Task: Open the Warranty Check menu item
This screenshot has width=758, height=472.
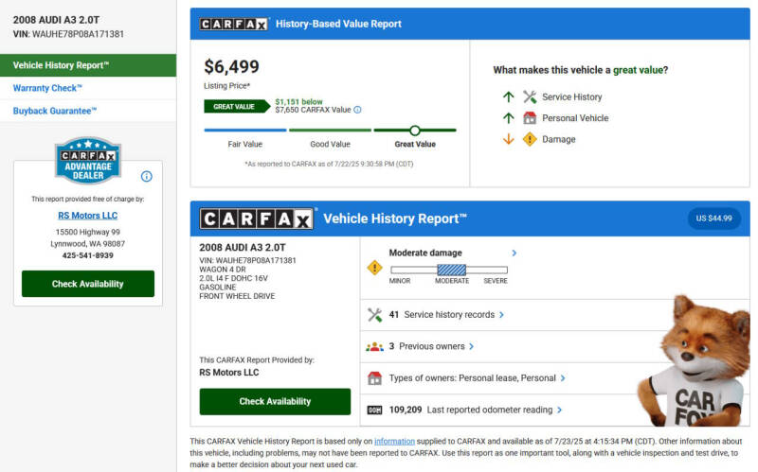Action: point(47,88)
